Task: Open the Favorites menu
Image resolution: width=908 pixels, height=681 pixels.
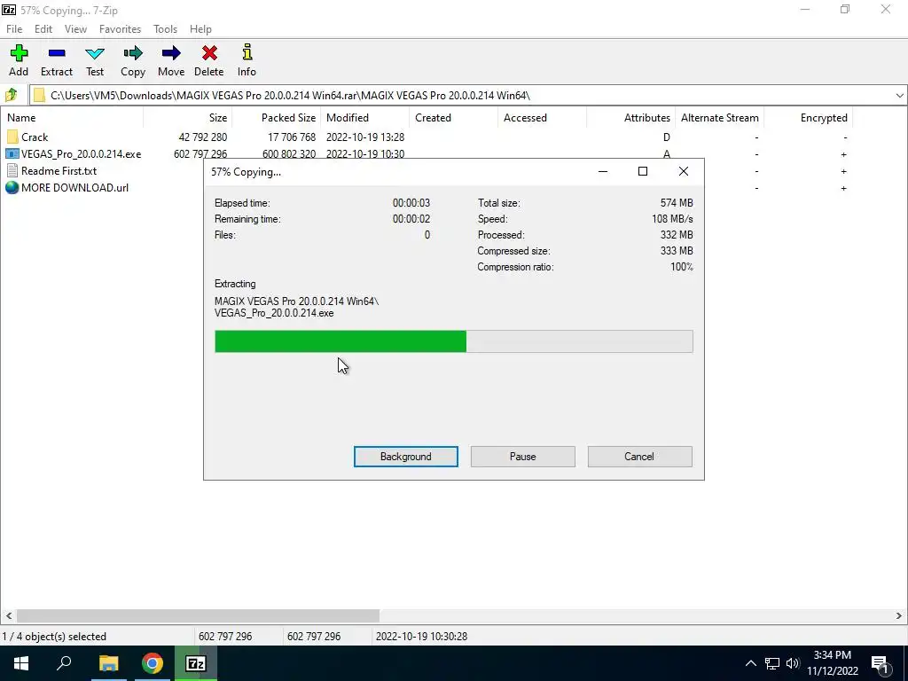Action: click(x=120, y=29)
